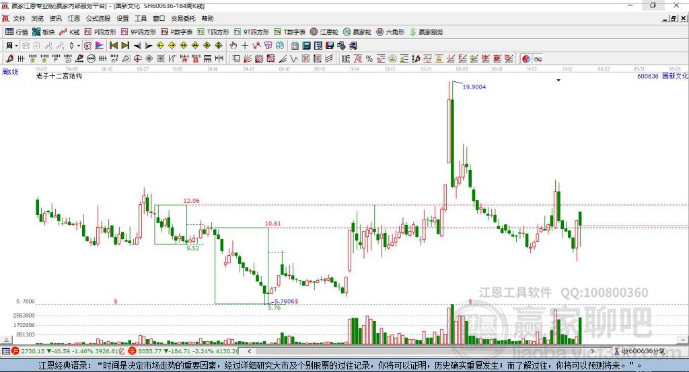This screenshot has width=689, height=372.
Task: Click the 10.61 price level label
Action: [273, 224]
